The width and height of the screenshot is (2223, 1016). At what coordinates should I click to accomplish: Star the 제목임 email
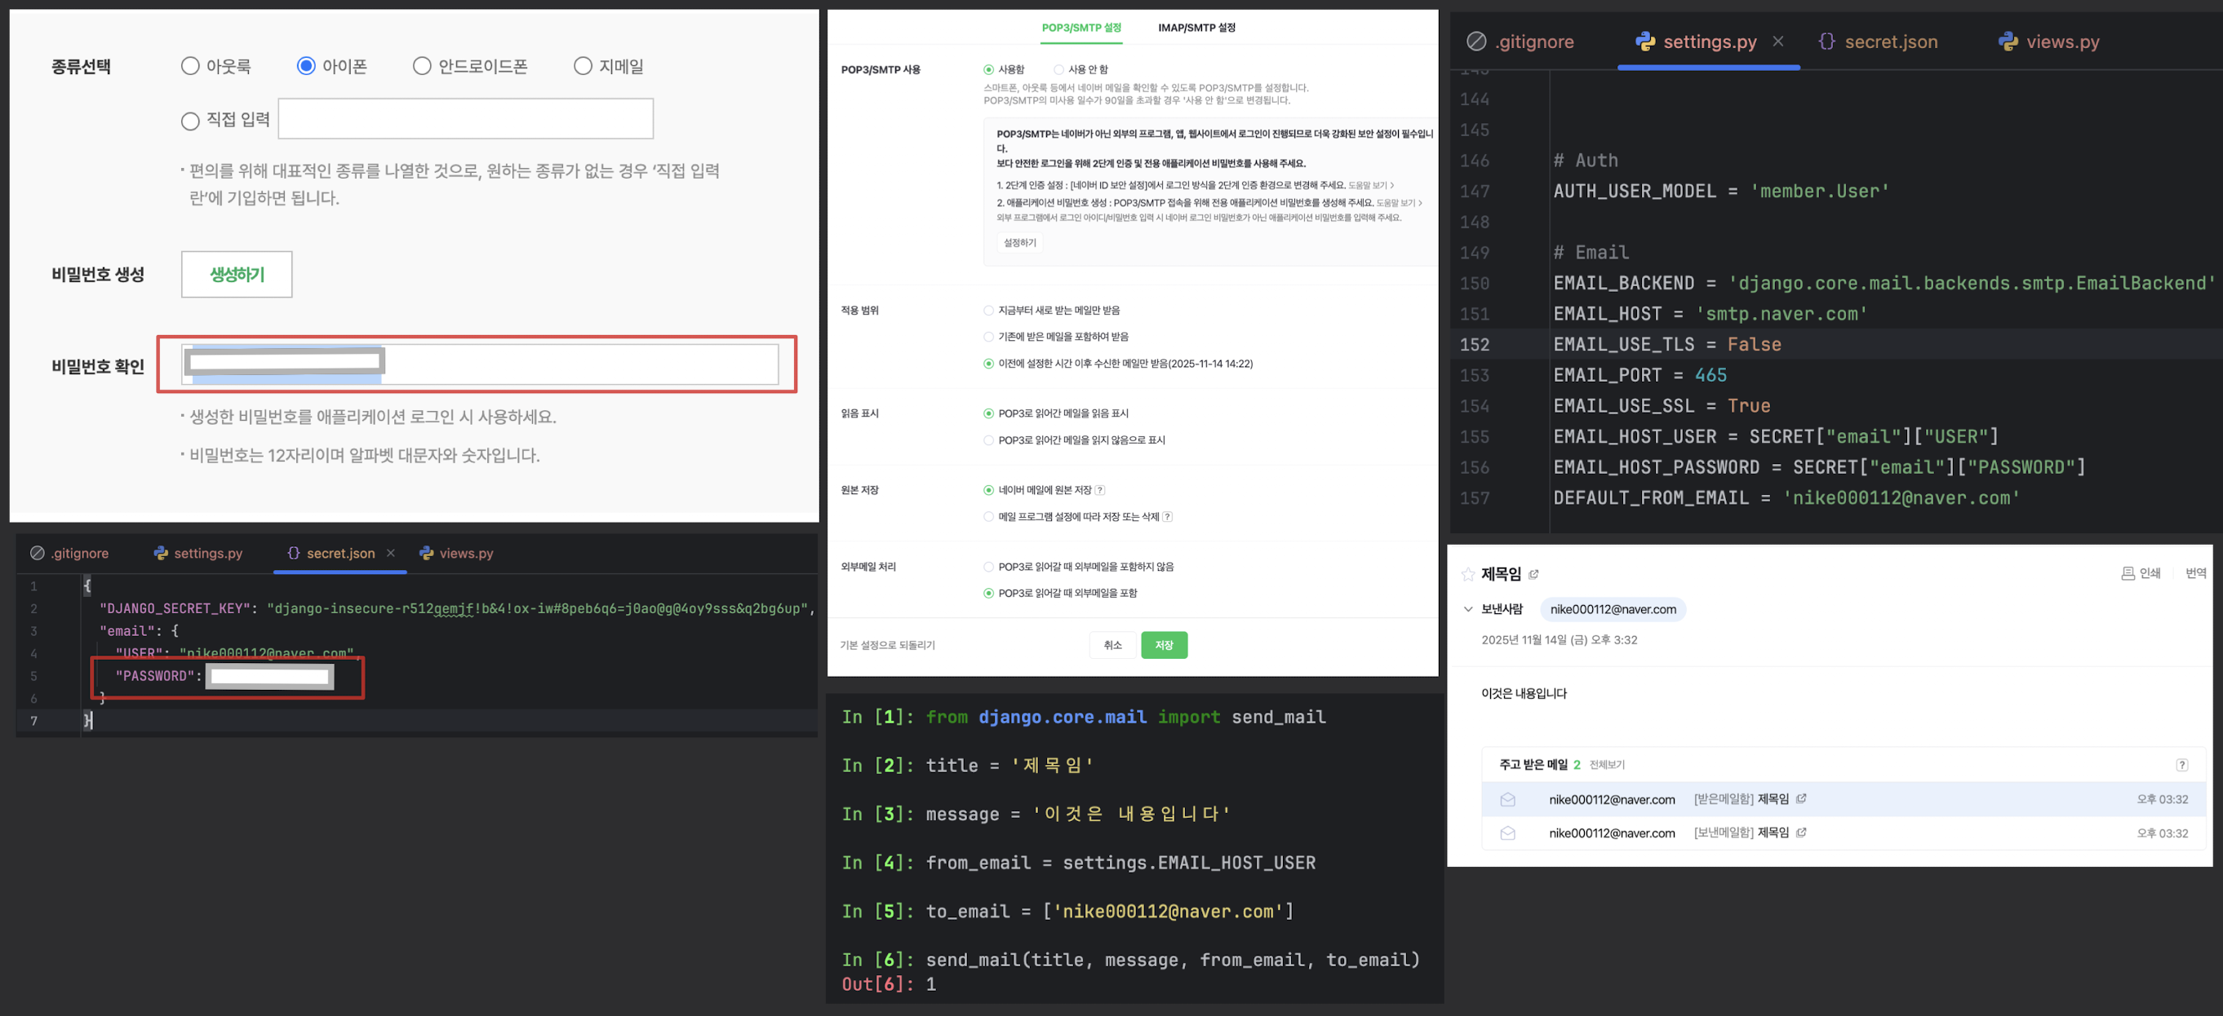coord(1467,574)
